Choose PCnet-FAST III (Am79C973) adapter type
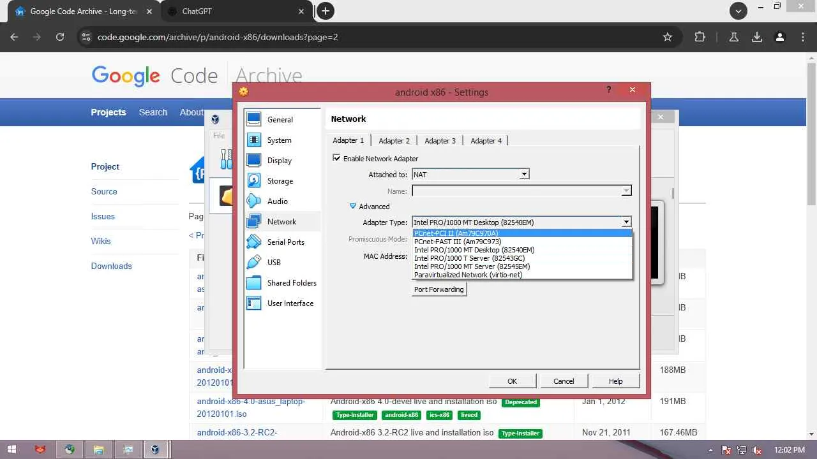 (522, 242)
